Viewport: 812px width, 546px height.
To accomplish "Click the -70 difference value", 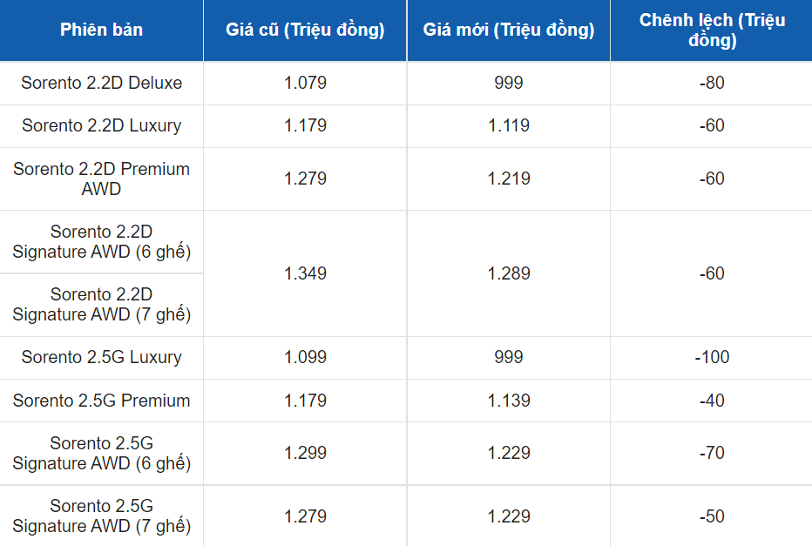I will click(712, 453).
